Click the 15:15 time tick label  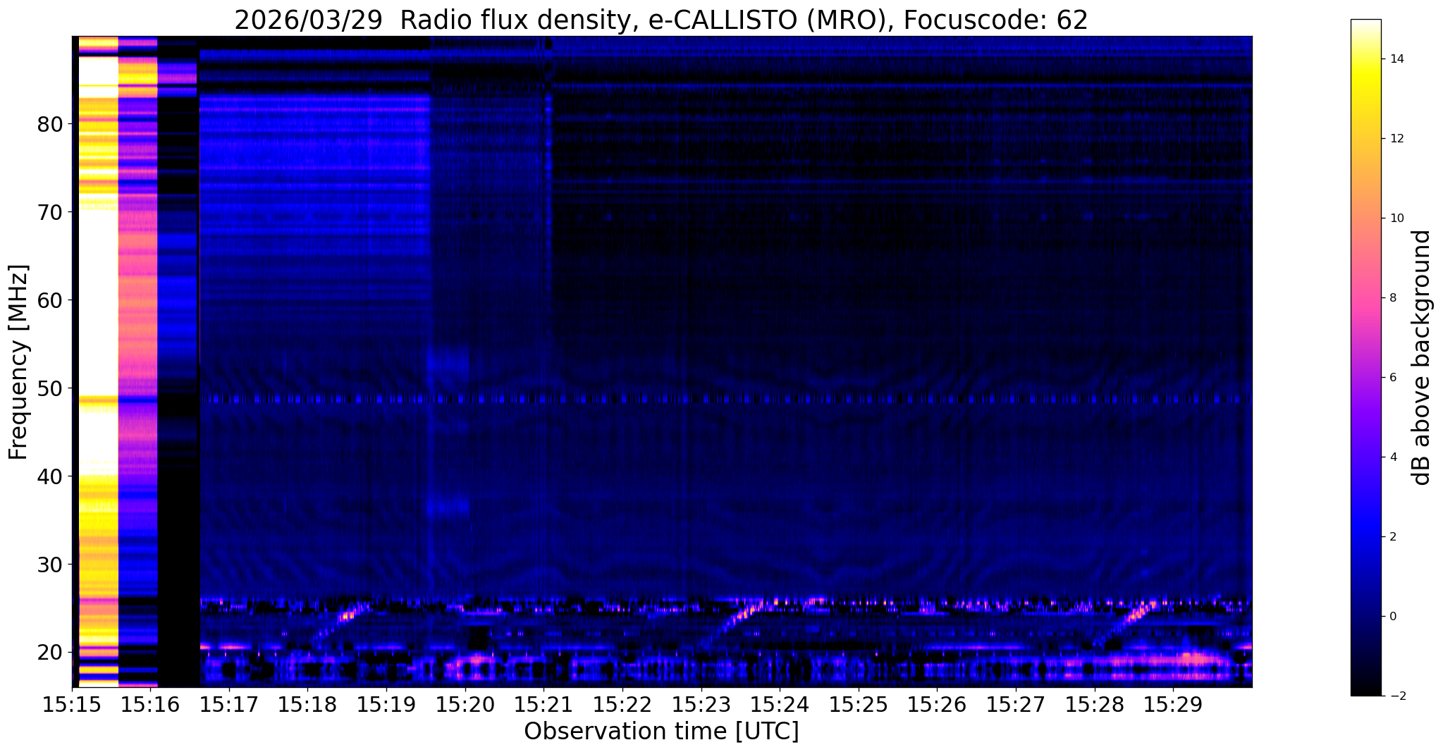click(x=72, y=704)
